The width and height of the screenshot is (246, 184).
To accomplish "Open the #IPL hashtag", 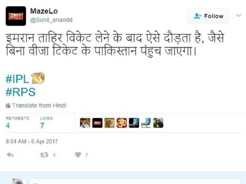I will (x=17, y=79).
